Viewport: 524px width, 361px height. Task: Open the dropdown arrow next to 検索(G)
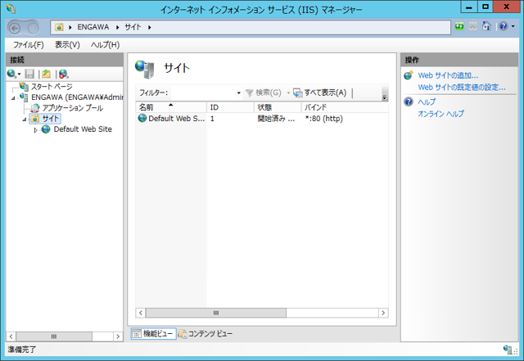(x=288, y=93)
